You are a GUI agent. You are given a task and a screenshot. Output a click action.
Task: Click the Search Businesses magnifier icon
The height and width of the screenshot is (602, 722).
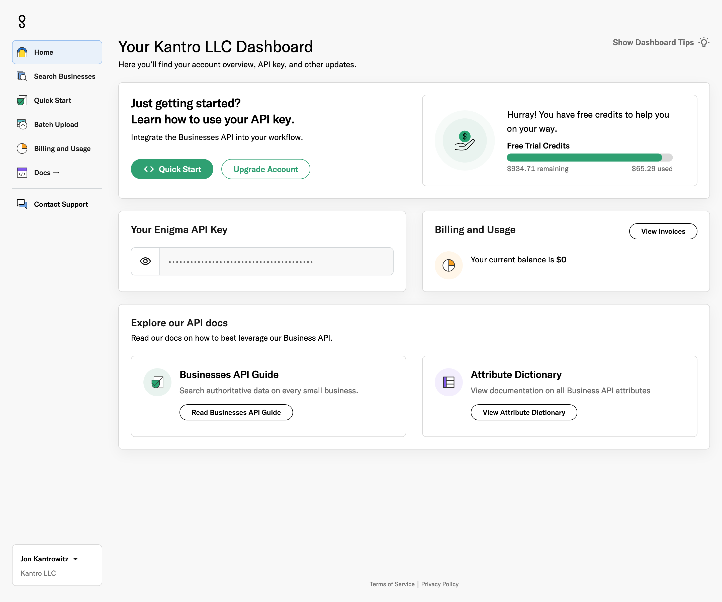click(x=22, y=76)
